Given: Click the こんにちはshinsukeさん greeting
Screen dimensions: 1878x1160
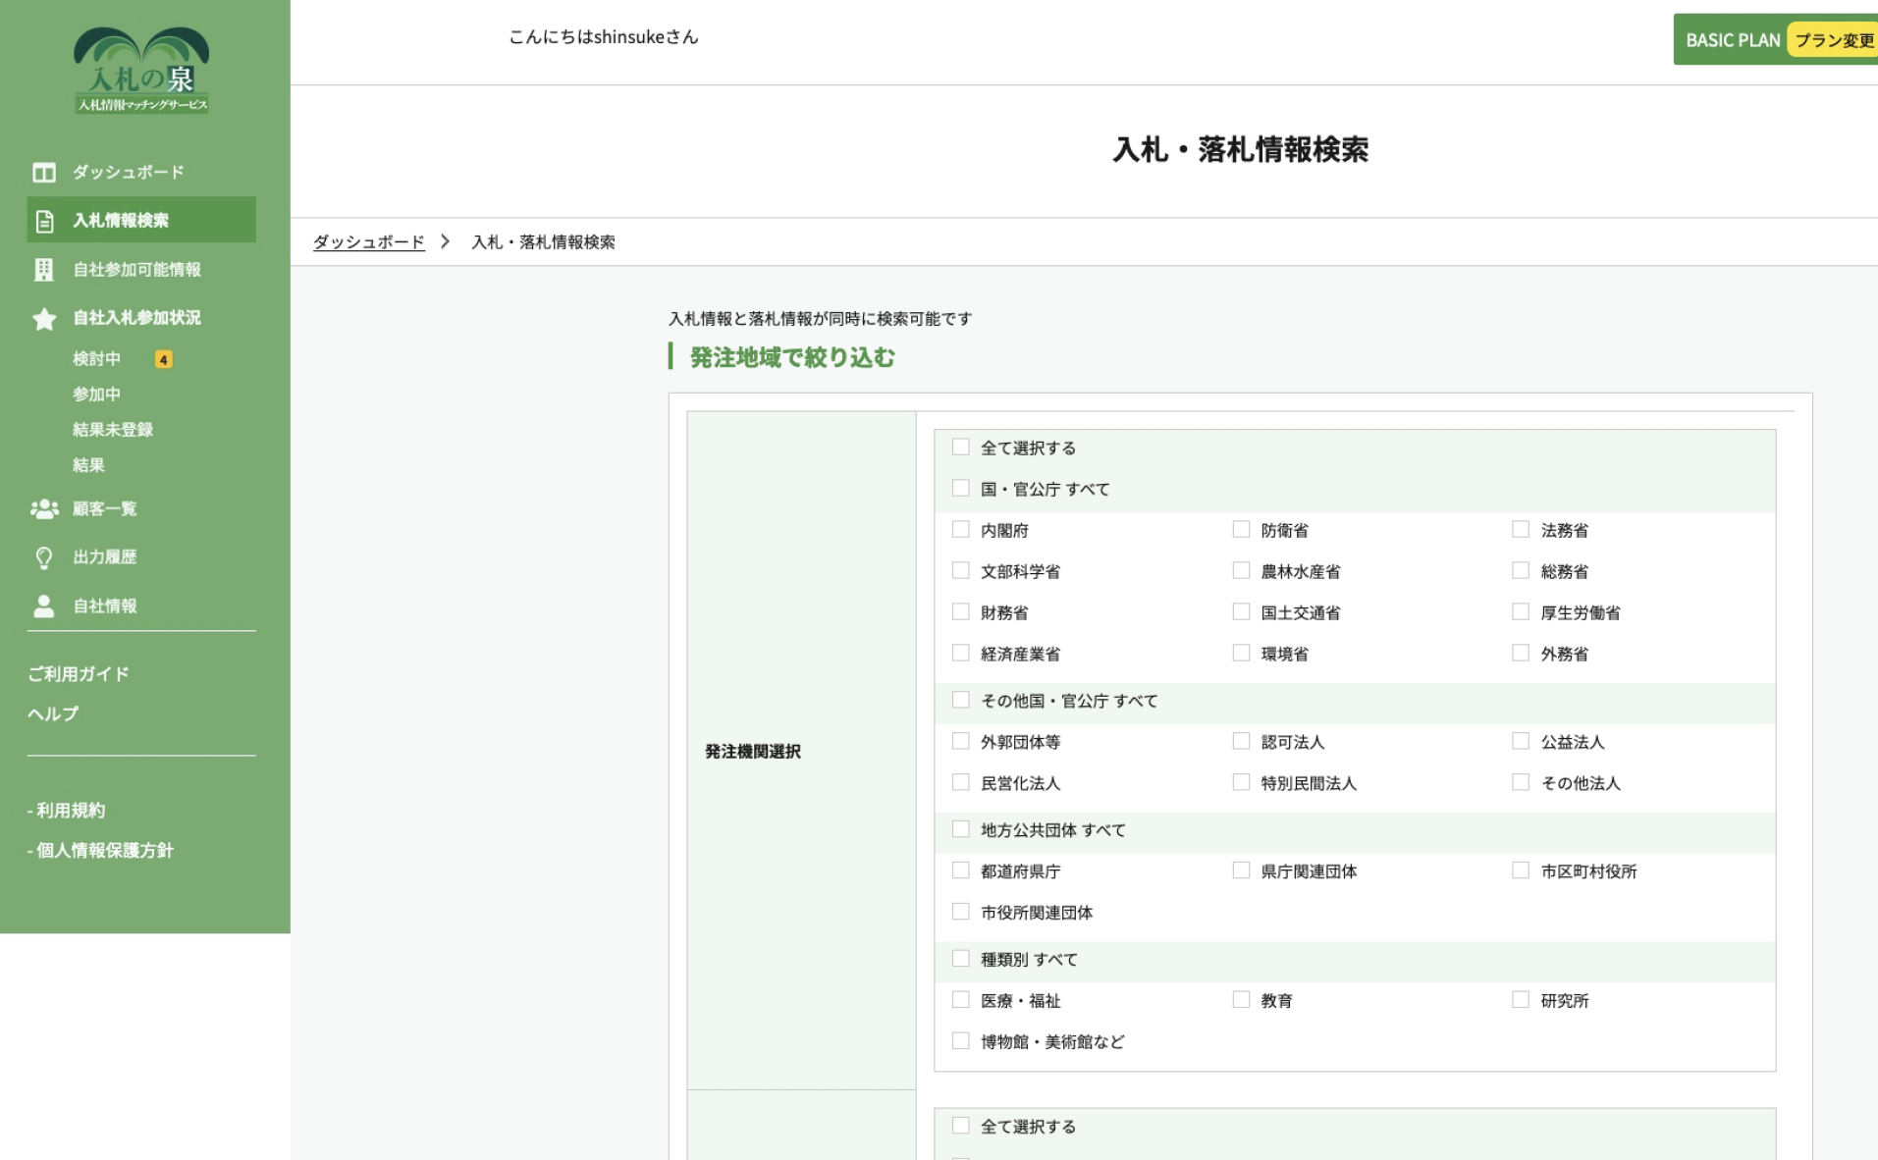Looking at the screenshot, I should tap(604, 37).
